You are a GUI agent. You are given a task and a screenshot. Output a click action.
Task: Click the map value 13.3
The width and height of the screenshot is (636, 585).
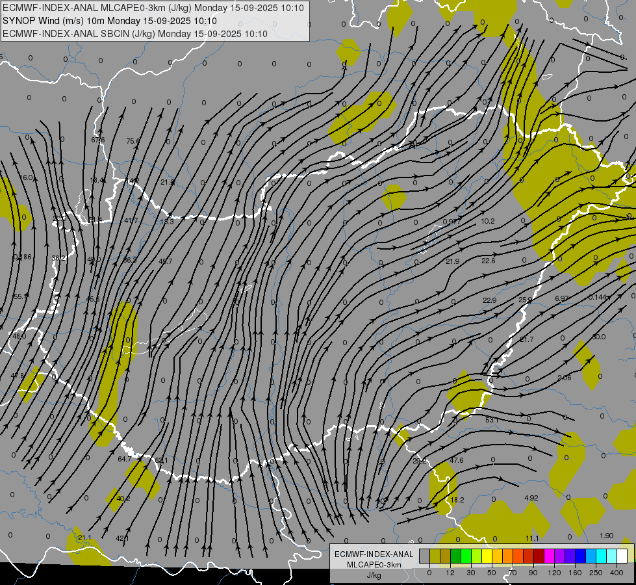167,222
